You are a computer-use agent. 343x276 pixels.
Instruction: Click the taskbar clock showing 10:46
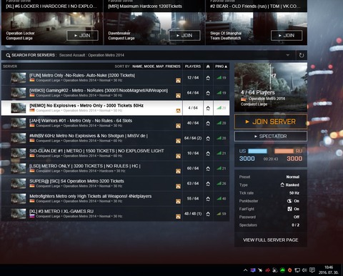[329, 270]
